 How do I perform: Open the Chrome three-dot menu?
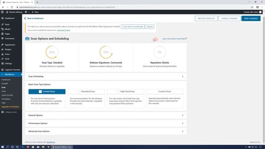tap(262, 7)
